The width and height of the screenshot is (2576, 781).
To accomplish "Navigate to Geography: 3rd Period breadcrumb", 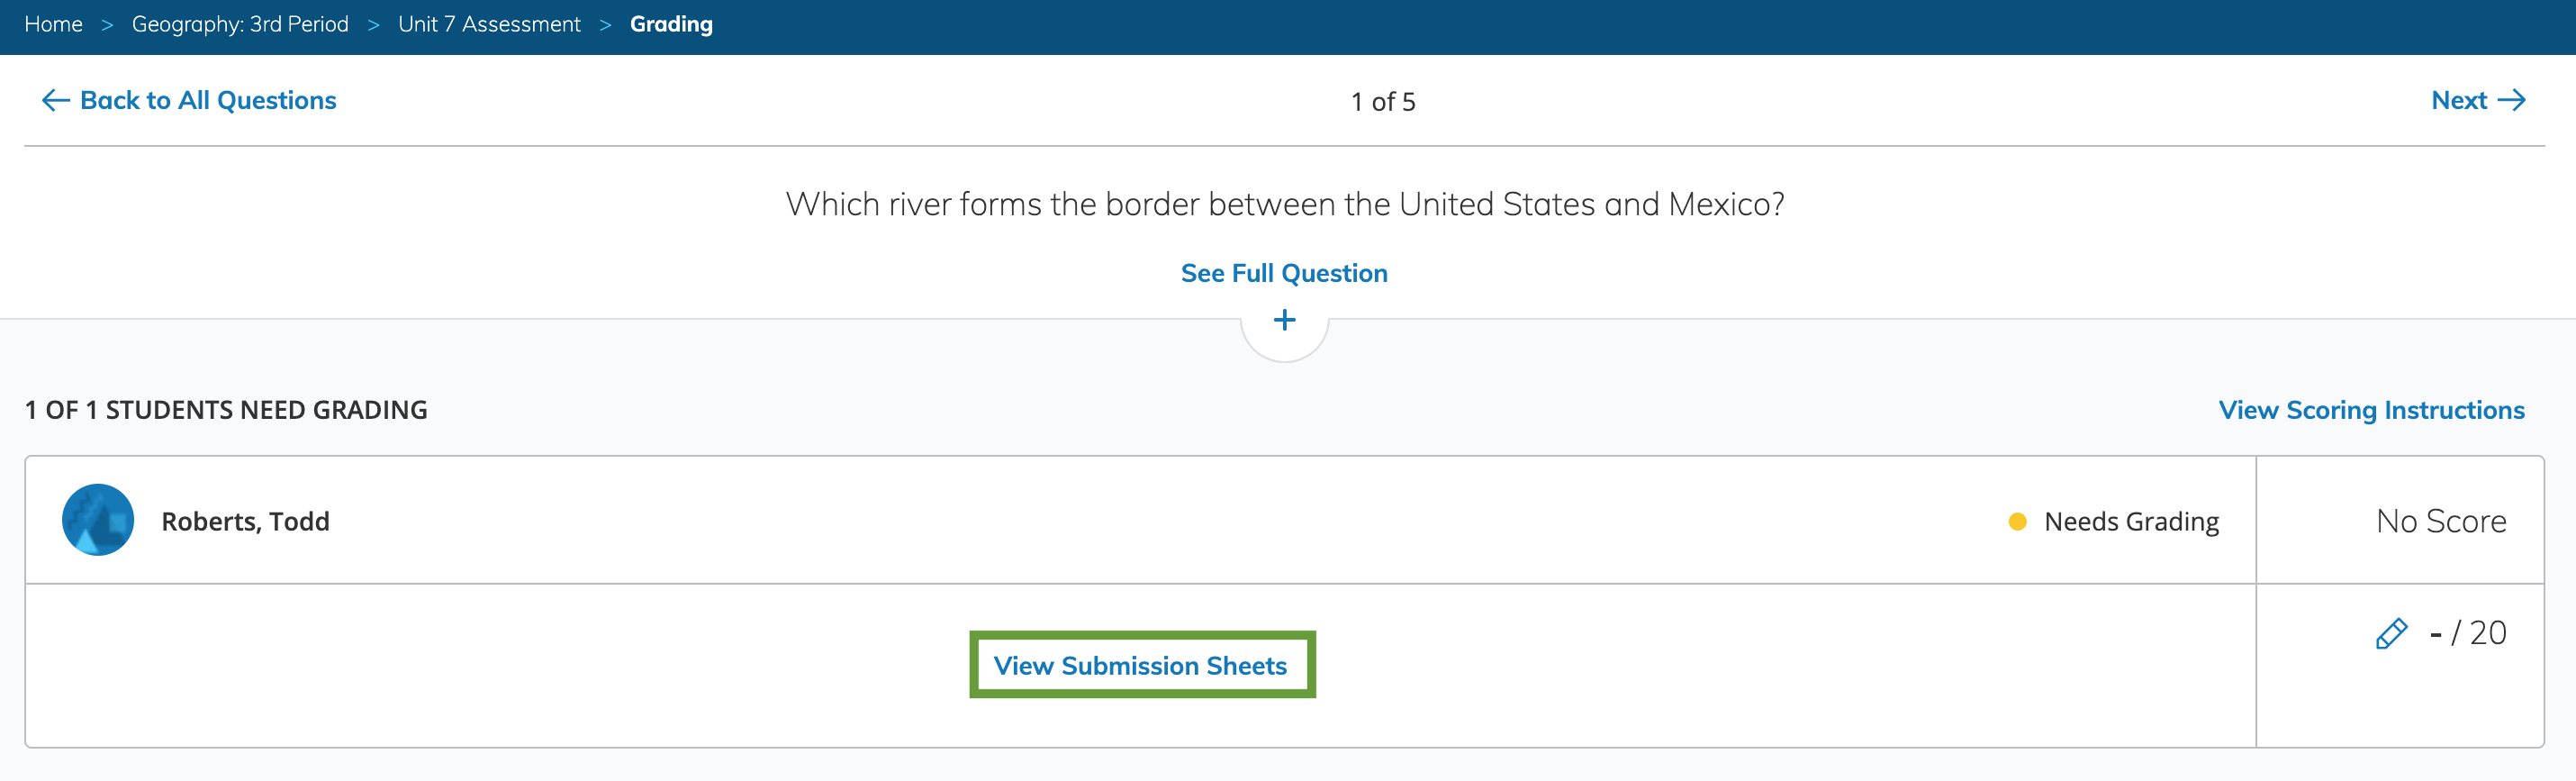I will click(x=240, y=24).
